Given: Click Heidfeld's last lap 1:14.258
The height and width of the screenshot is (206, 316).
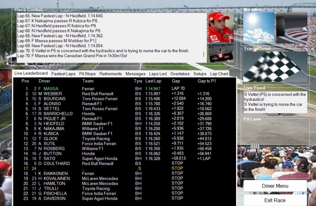Looking at the screenshot, I should point(153,123).
